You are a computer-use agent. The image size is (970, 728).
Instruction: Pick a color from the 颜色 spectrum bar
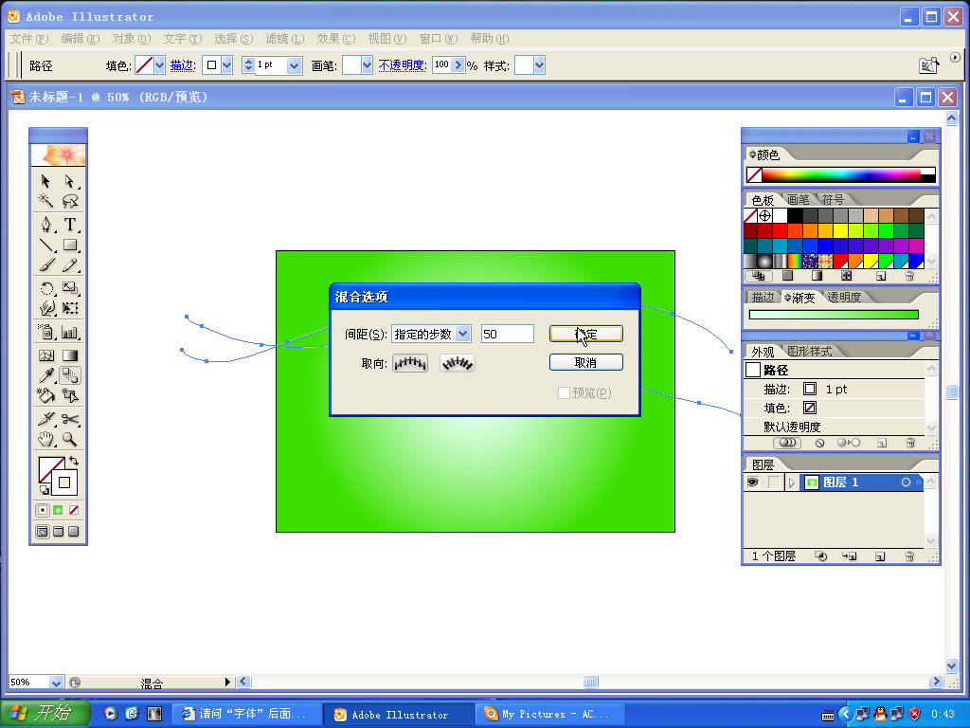tap(841, 175)
